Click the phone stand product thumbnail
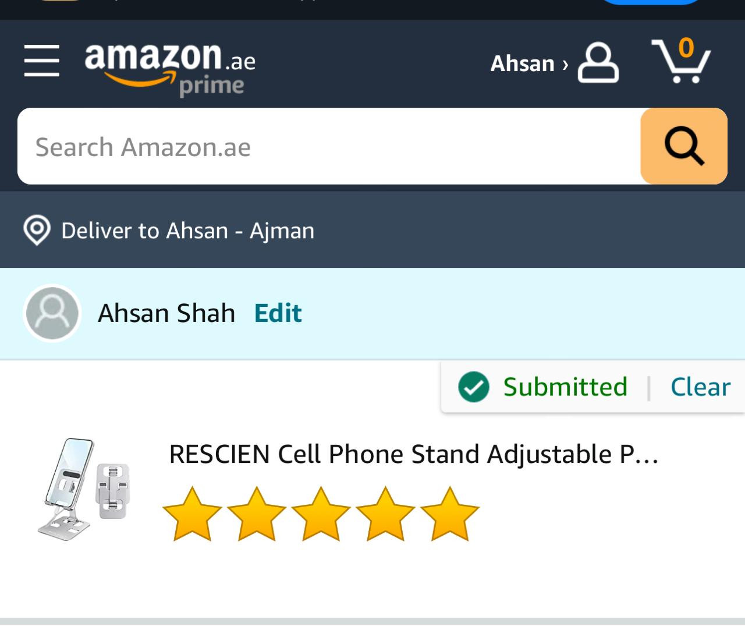745x644 pixels. click(x=84, y=487)
